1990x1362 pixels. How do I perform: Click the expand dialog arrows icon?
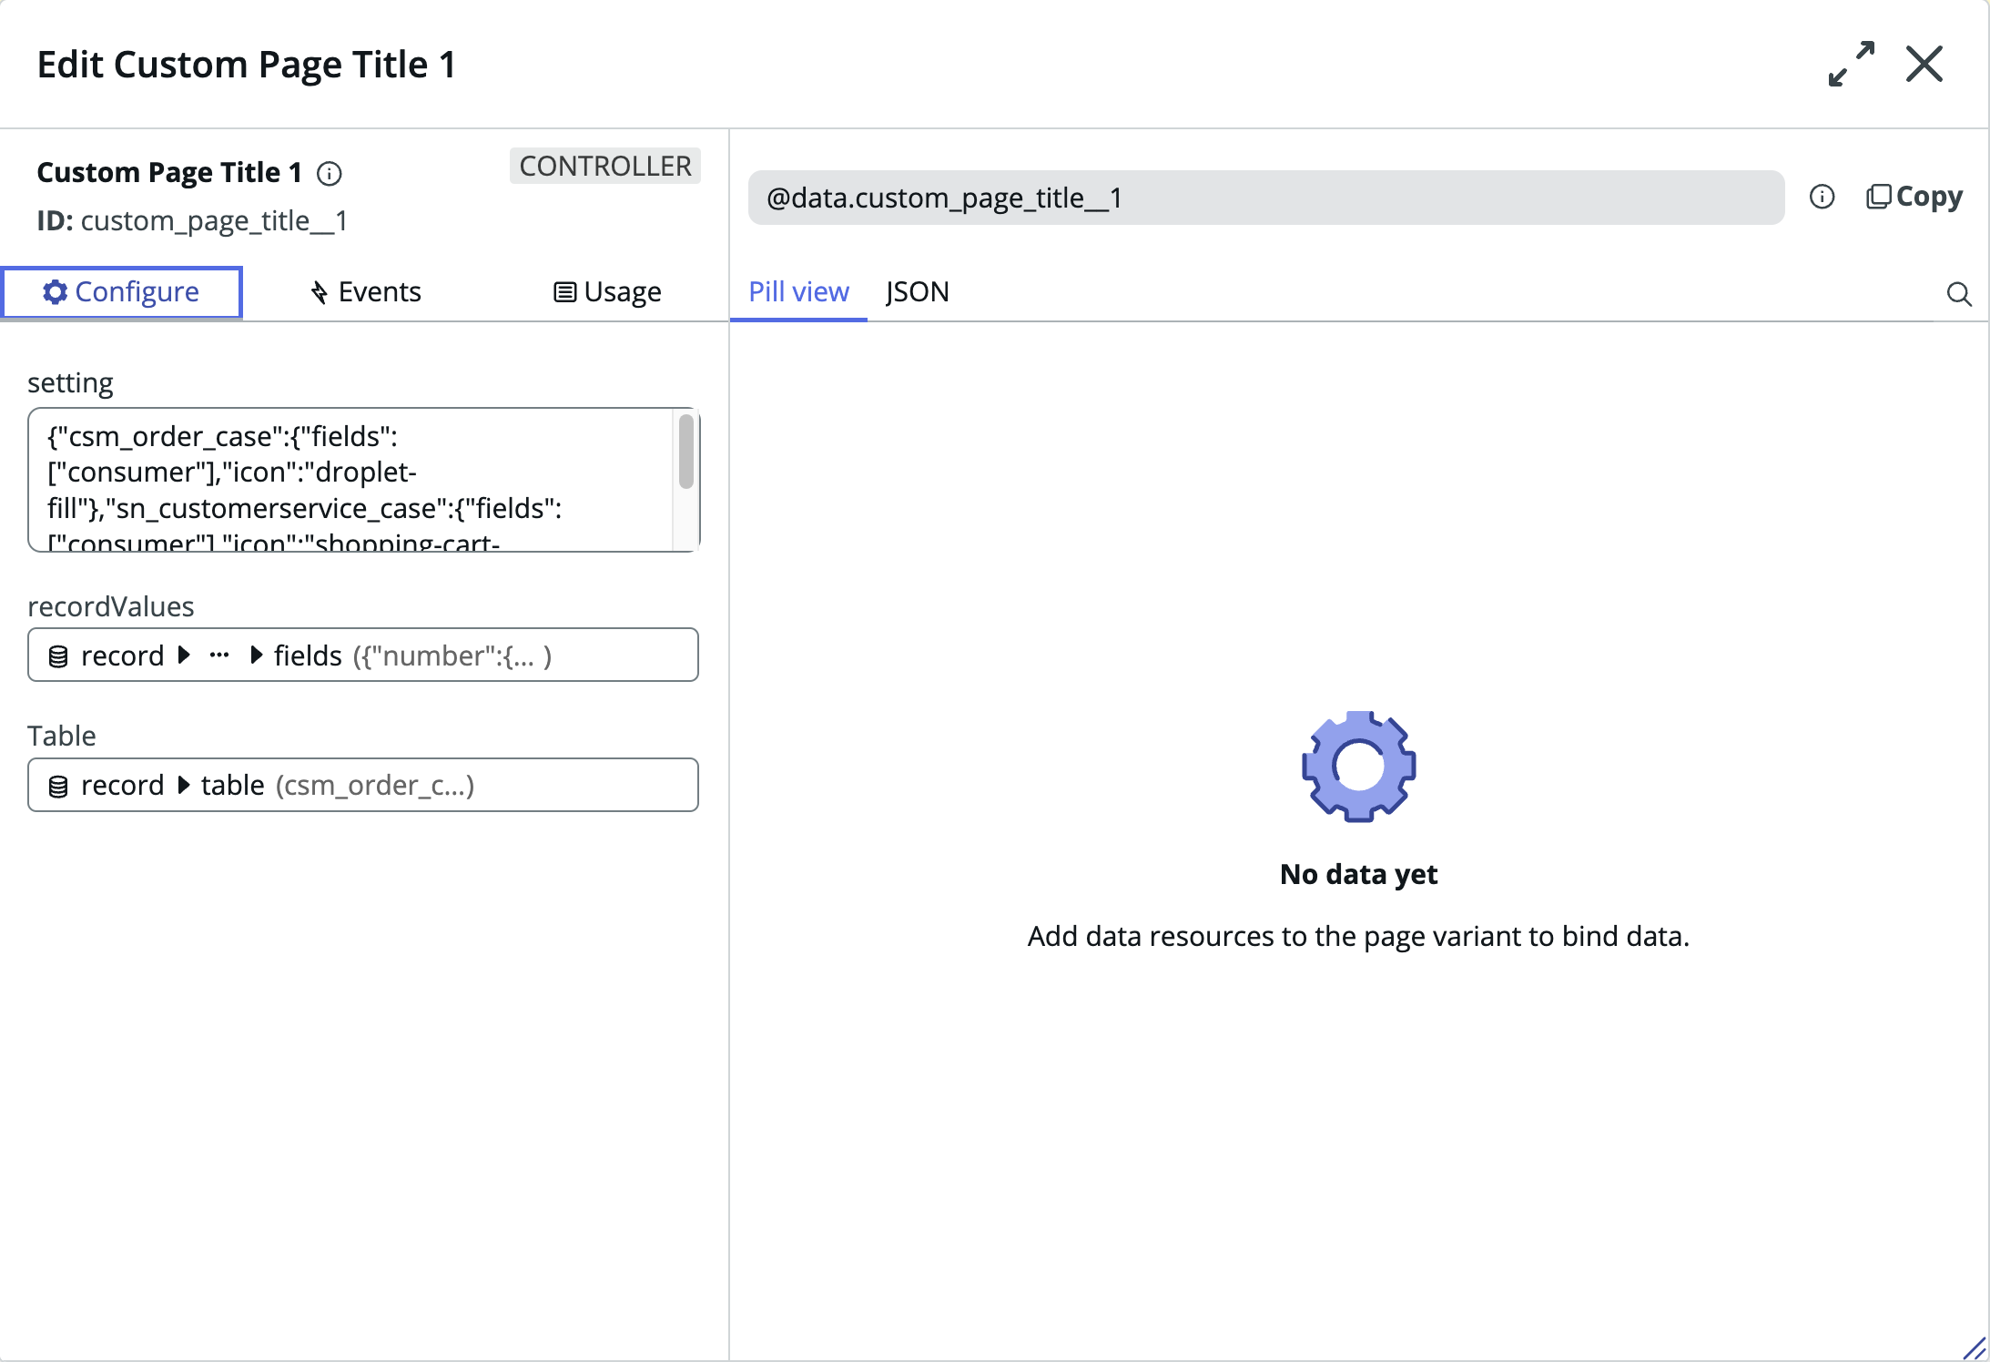(1851, 64)
